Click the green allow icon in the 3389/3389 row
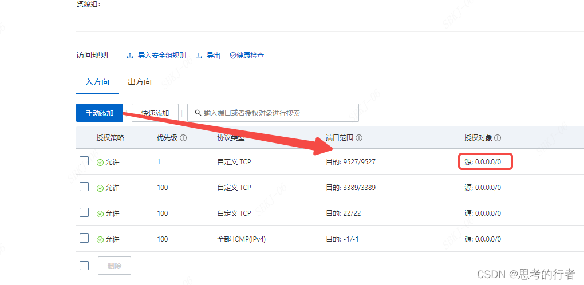This screenshot has height=285, width=584. click(x=100, y=188)
